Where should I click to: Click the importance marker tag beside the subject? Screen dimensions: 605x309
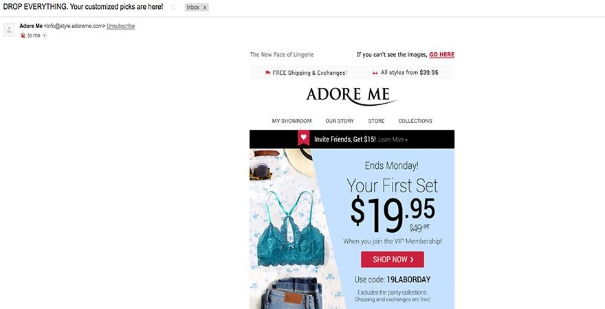pyautogui.click(x=174, y=8)
